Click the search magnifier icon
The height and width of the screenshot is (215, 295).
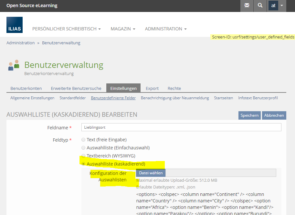(x=260, y=6)
